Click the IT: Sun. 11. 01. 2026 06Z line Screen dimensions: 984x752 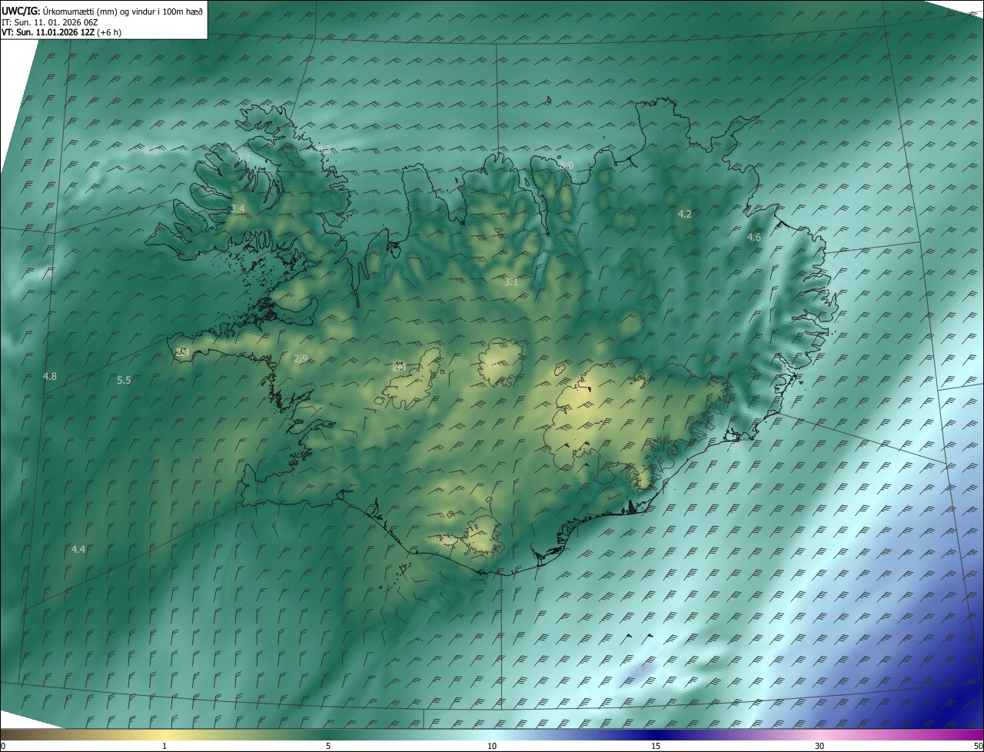tap(50, 22)
